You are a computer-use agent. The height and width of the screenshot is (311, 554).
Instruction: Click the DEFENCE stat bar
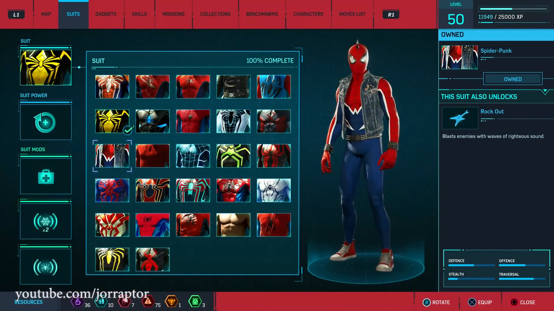[x=471, y=265]
